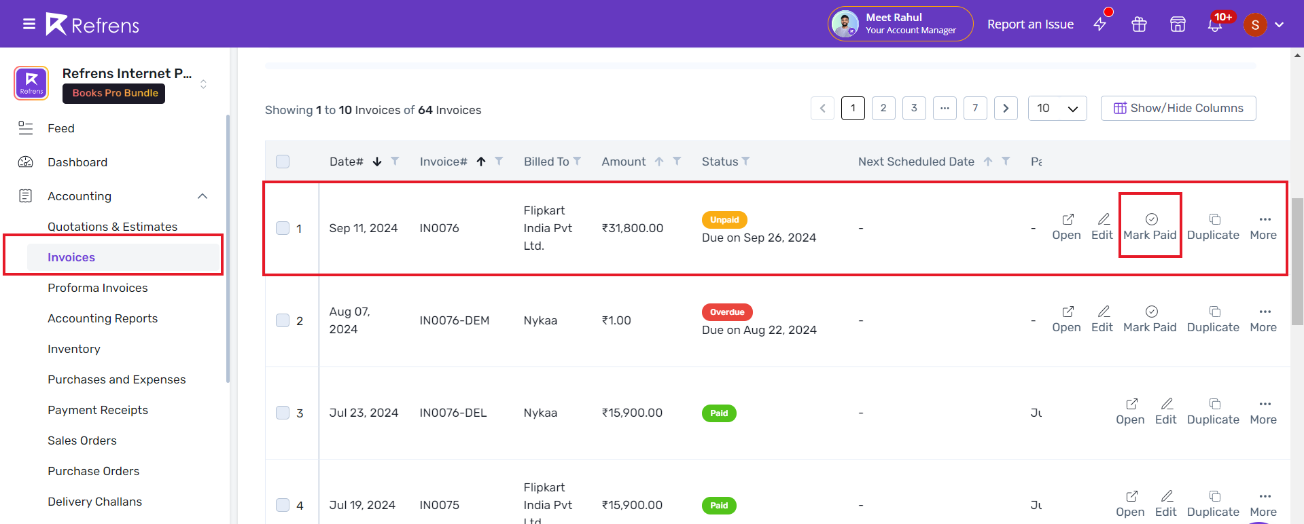
Task: Click the Refrens logo
Action: 92,24
